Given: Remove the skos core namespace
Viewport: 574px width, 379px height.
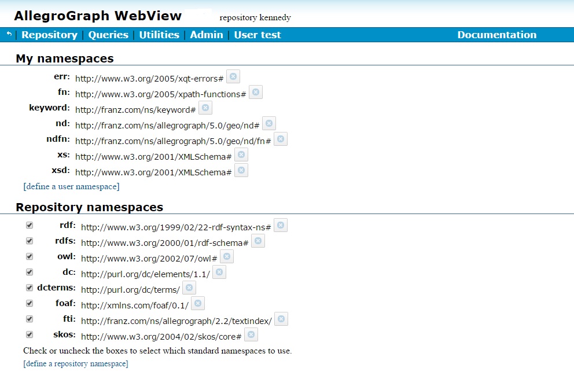Looking at the screenshot, I should coord(251,334).
